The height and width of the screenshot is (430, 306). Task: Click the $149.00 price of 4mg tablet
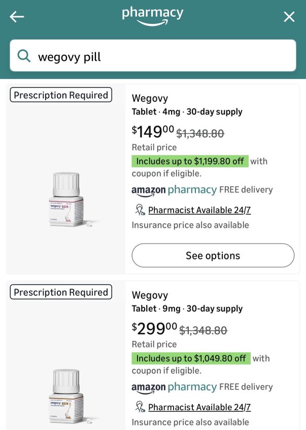(x=153, y=132)
